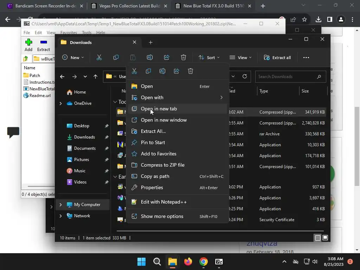The height and width of the screenshot is (270, 360).
Task: Choose Extract All... in context menu
Action: [177, 131]
